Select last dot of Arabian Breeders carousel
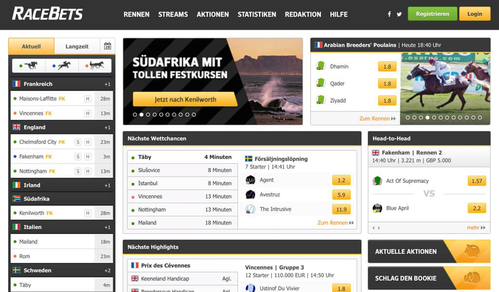Image resolution: width=499 pixels, height=292 pixels. (x=480, y=118)
